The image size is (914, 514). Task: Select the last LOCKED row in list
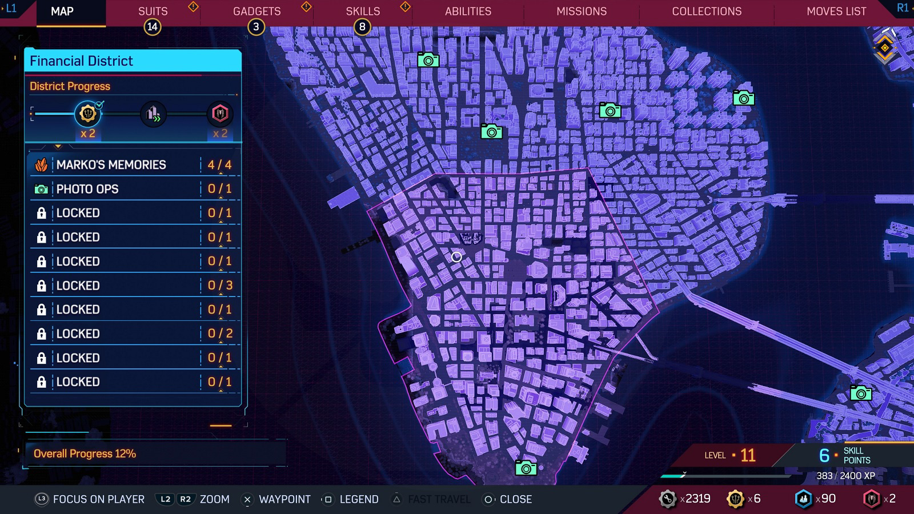135,382
